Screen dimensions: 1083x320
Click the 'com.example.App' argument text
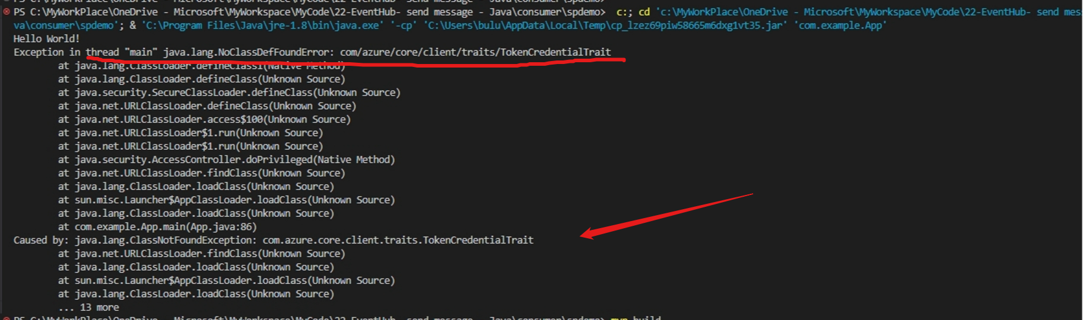click(x=840, y=25)
